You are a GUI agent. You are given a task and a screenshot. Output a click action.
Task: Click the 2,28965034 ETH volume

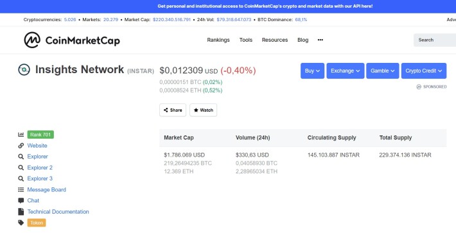256,171
